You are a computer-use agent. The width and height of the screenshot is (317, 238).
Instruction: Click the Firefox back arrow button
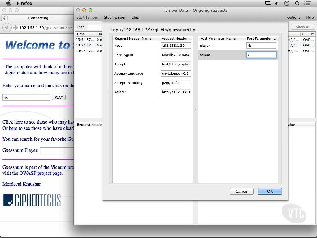pos(7,28)
